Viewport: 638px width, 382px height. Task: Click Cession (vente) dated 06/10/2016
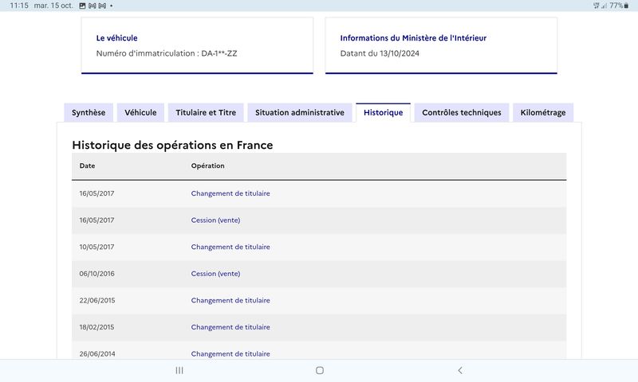215,274
